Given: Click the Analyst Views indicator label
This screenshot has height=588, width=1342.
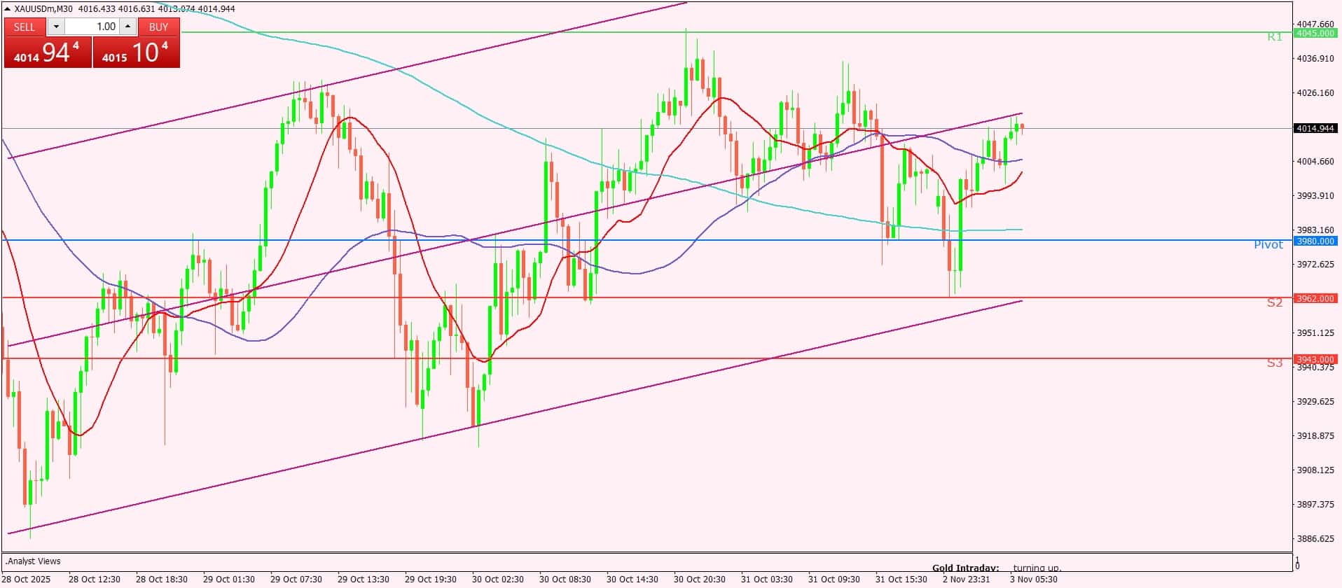Looking at the screenshot, I should pos(33,561).
